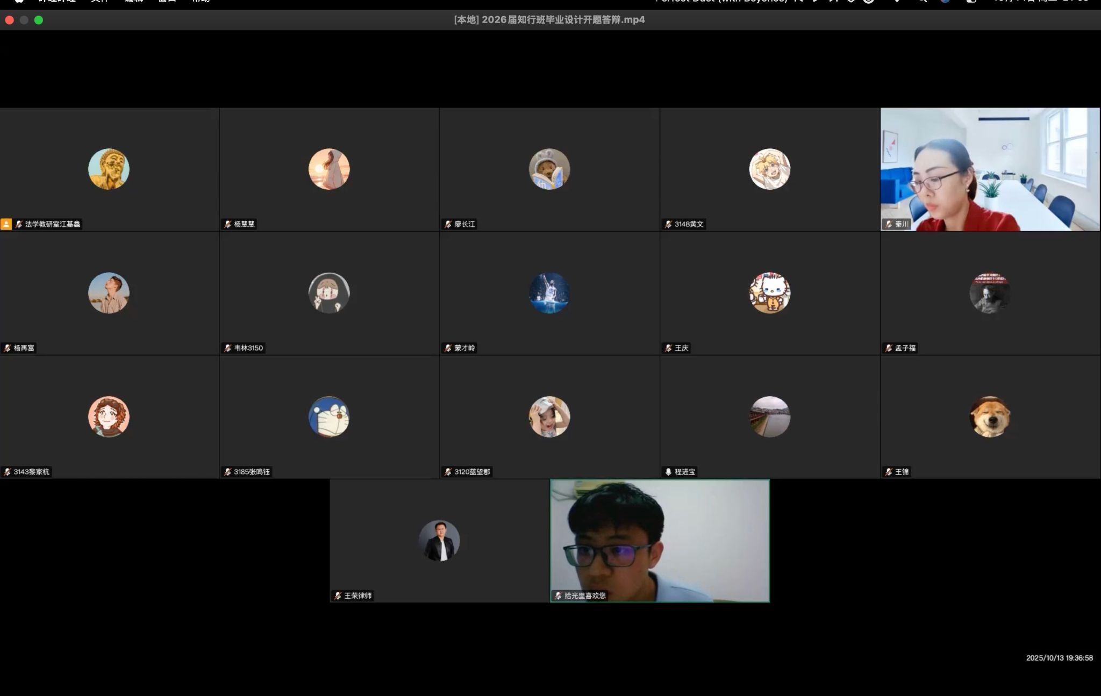1101x696 pixels.
Task: Click the Hello Kitty avatar of 王庆
Action: pos(769,293)
